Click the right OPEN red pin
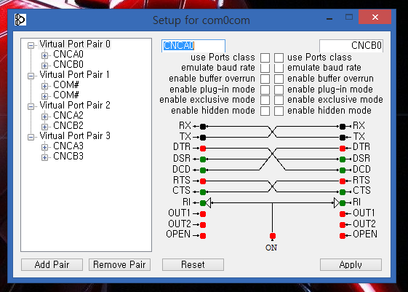This screenshot has height=292, width=408. [343, 236]
